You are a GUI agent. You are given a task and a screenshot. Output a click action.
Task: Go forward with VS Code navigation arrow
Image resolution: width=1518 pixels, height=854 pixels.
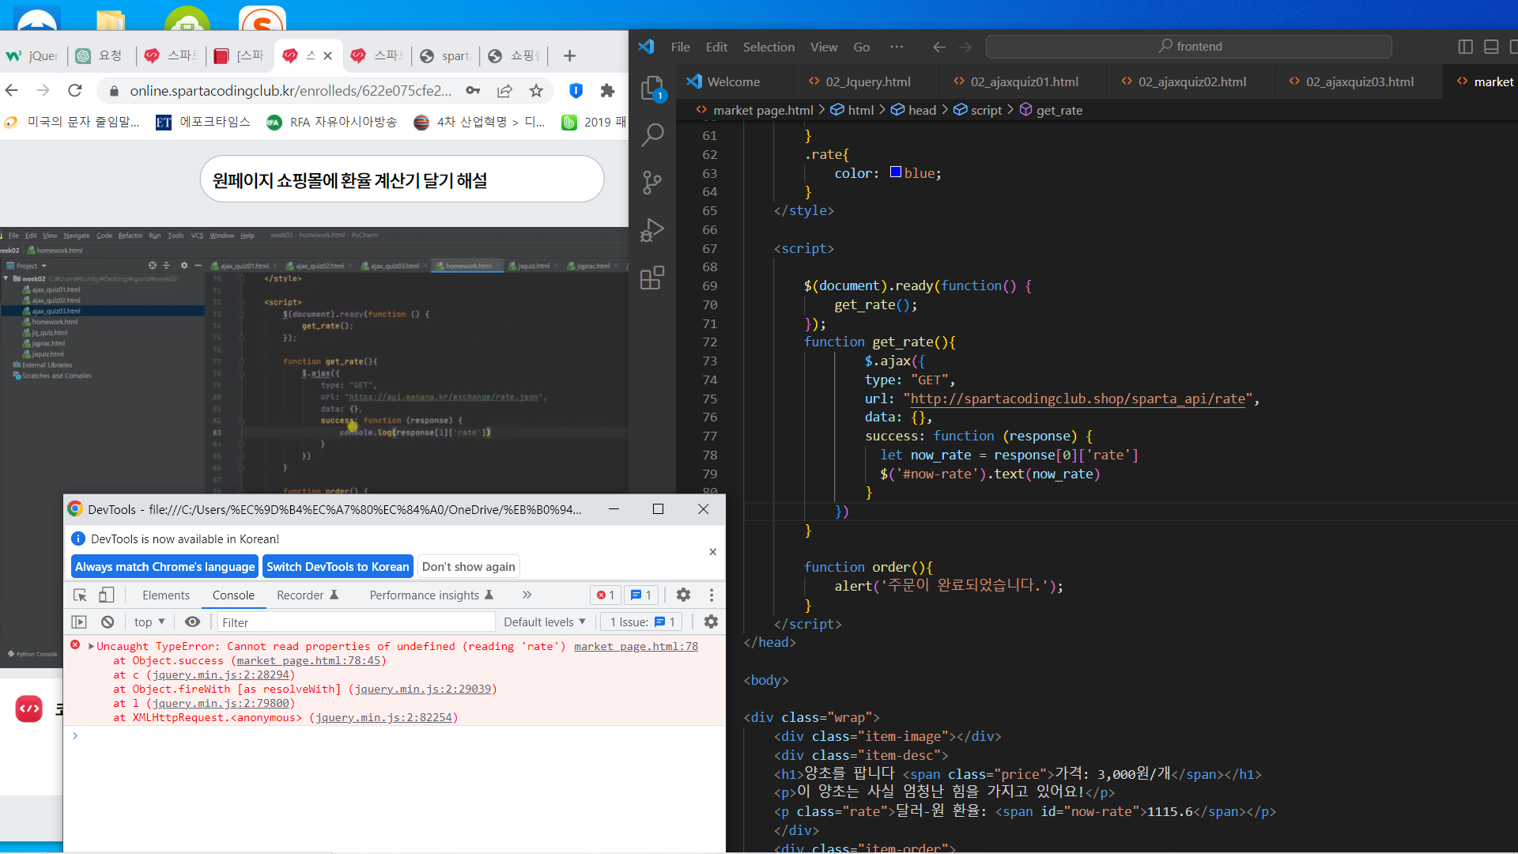tap(965, 47)
